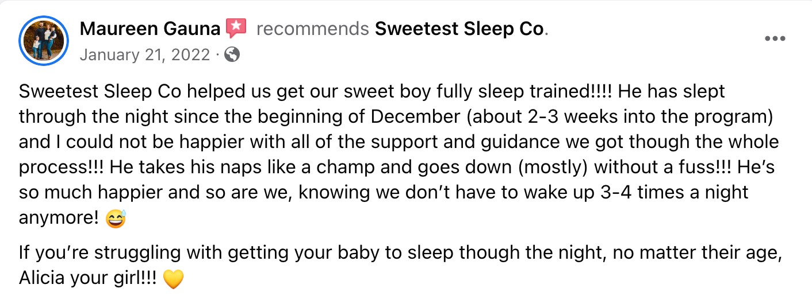Open Maureen Gauna's profile via name
812x296 pixels.
[152, 28]
